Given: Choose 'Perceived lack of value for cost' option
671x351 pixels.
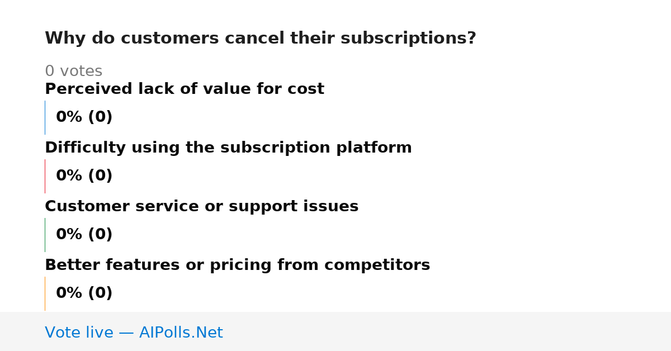Looking at the screenshot, I should (x=185, y=89).
